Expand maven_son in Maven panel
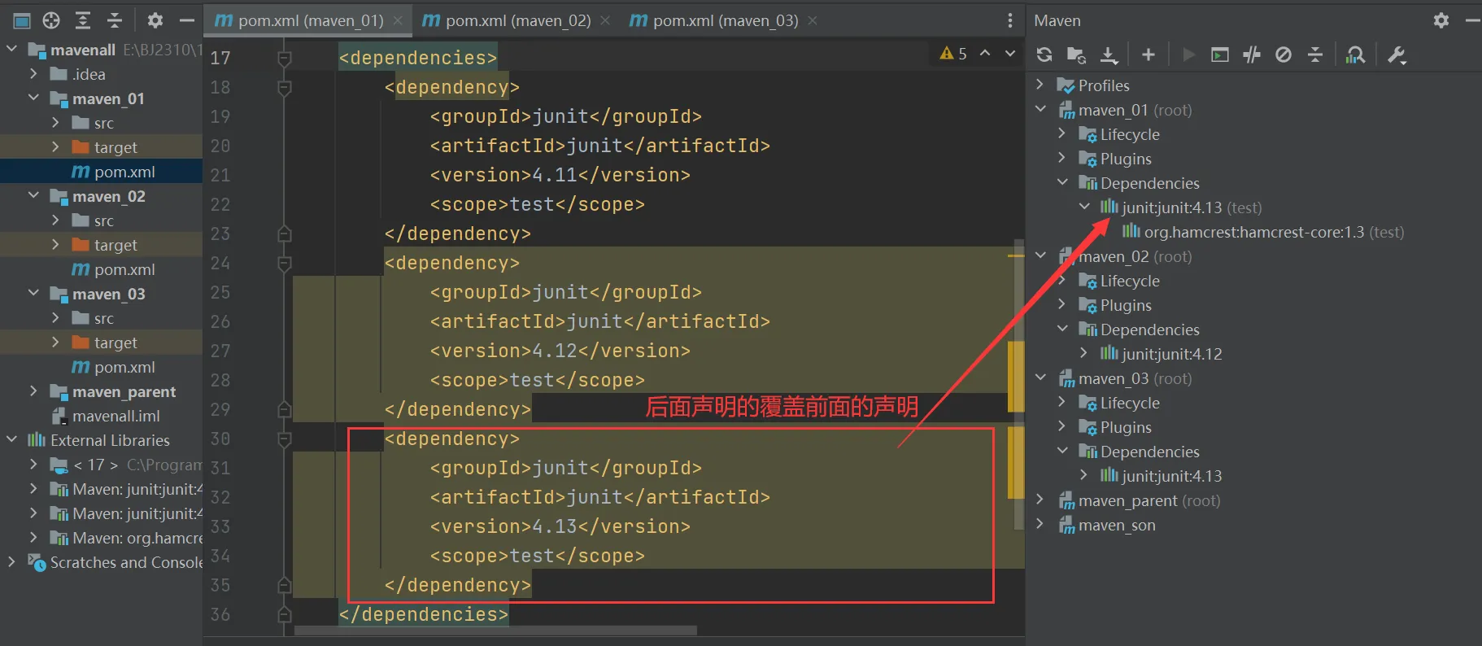This screenshot has height=646, width=1482. (x=1040, y=524)
